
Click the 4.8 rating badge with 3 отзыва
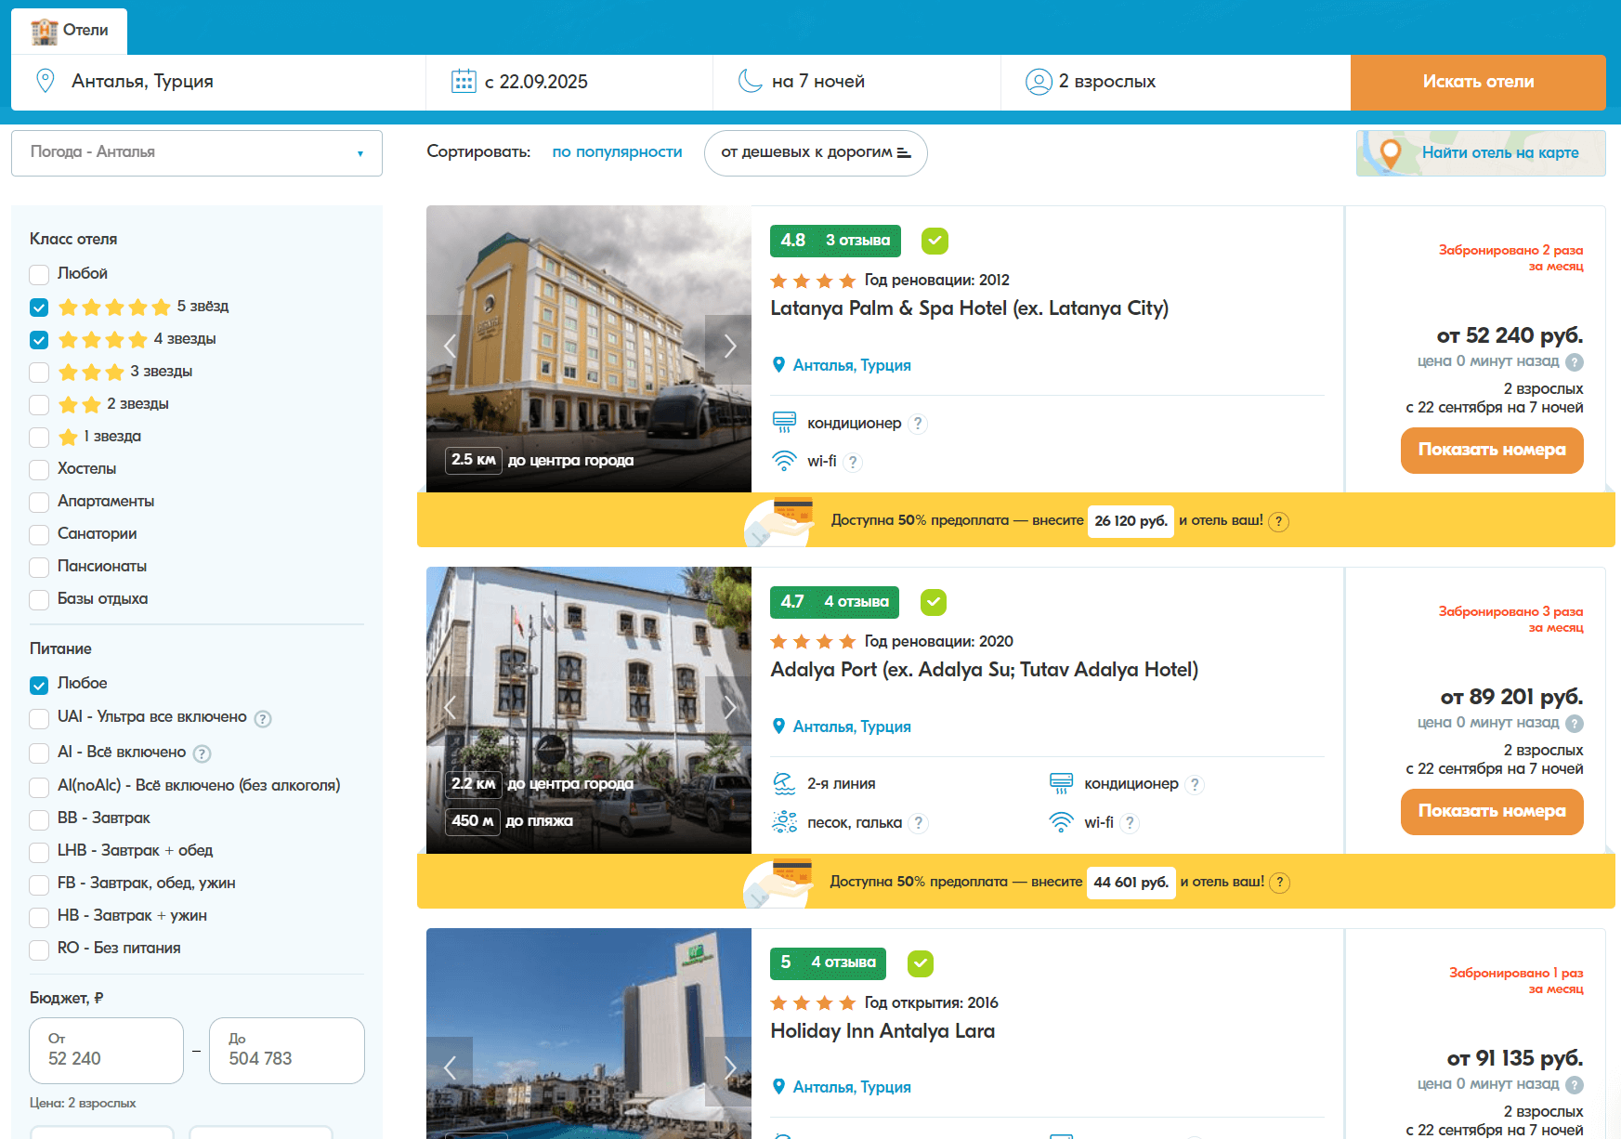[835, 241]
